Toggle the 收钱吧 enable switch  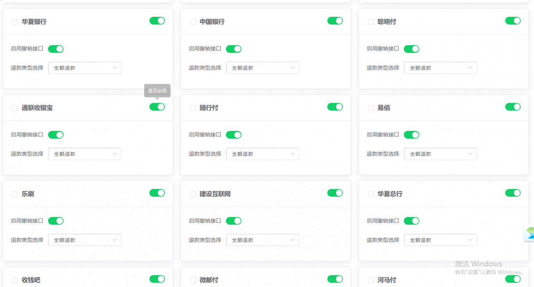[x=157, y=279]
